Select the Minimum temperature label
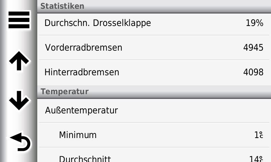The image size is (271, 162). click(78, 135)
